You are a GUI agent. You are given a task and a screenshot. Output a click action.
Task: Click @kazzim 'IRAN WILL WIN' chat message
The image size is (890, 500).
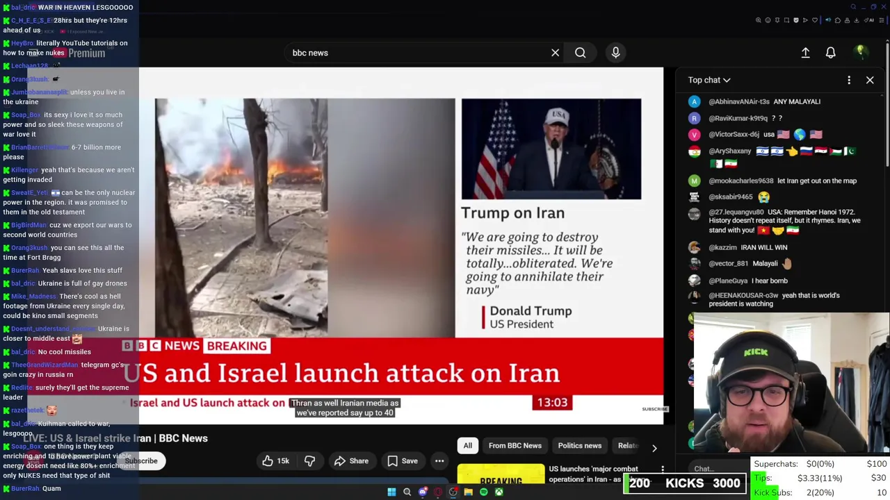coord(748,247)
